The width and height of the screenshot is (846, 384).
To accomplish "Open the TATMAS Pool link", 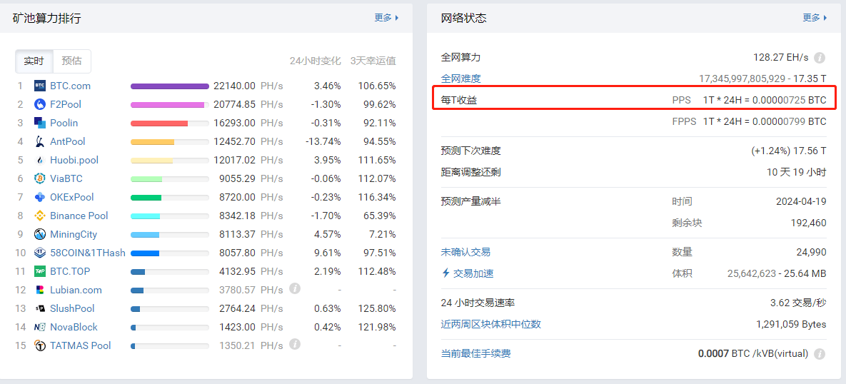I will coord(81,345).
